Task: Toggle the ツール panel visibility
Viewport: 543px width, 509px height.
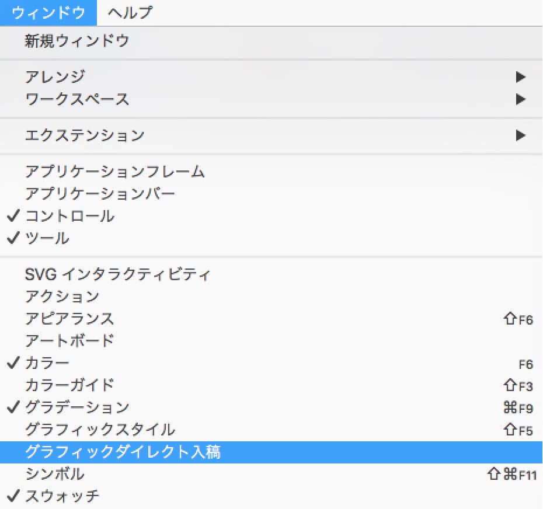Action: pyautogui.click(x=47, y=238)
